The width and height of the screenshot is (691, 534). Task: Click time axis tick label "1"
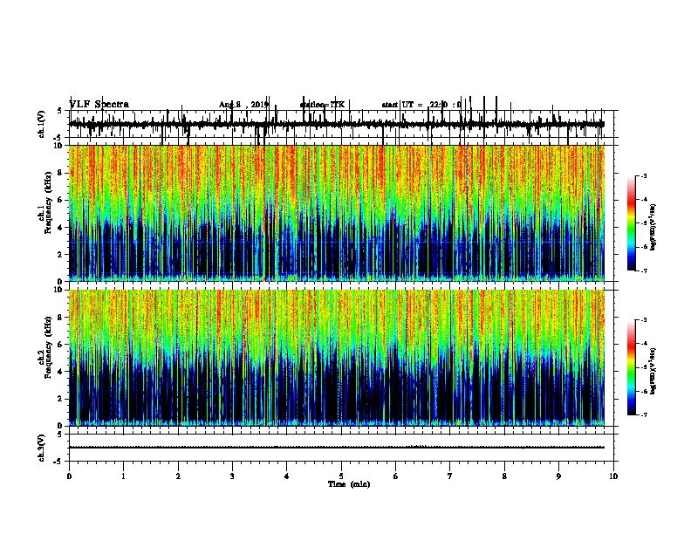(x=124, y=476)
